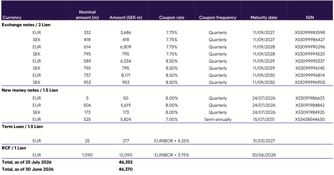Click ISIN XS3438544630
Viewport: 334px width, 175px height.
310,120
